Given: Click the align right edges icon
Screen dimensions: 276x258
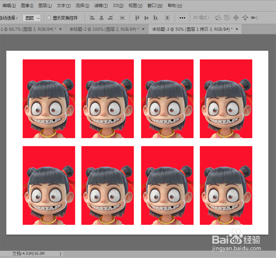Looking at the screenshot, I should (110, 18).
